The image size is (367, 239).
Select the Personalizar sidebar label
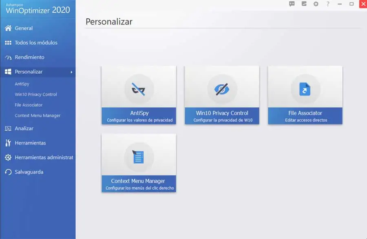(29, 72)
